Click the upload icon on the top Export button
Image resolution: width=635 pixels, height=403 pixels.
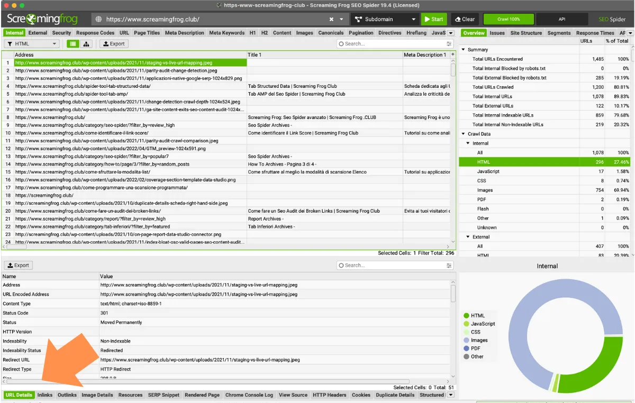click(x=106, y=43)
